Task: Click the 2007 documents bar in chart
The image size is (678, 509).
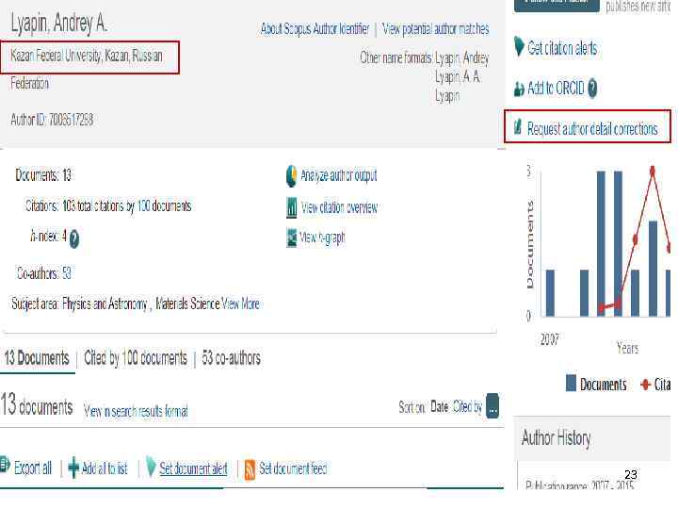Action: [x=550, y=293]
